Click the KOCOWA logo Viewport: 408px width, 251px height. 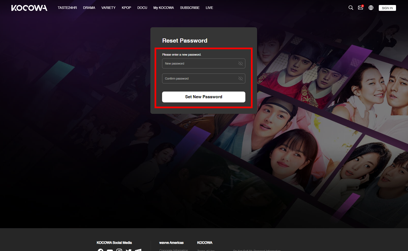(29, 8)
